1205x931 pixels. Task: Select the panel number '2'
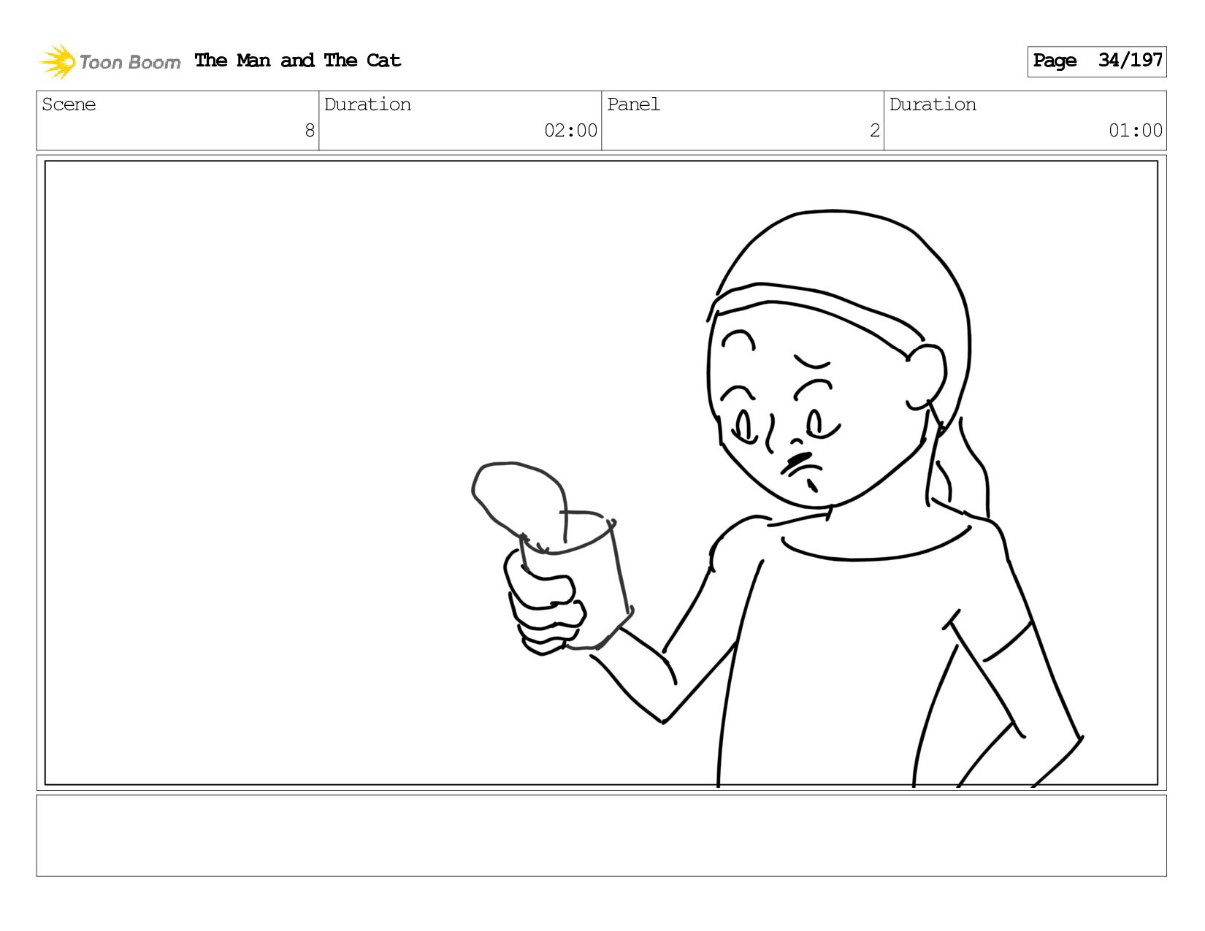point(875,131)
